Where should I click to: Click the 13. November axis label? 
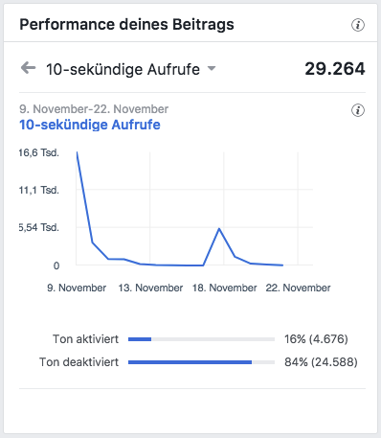150,288
